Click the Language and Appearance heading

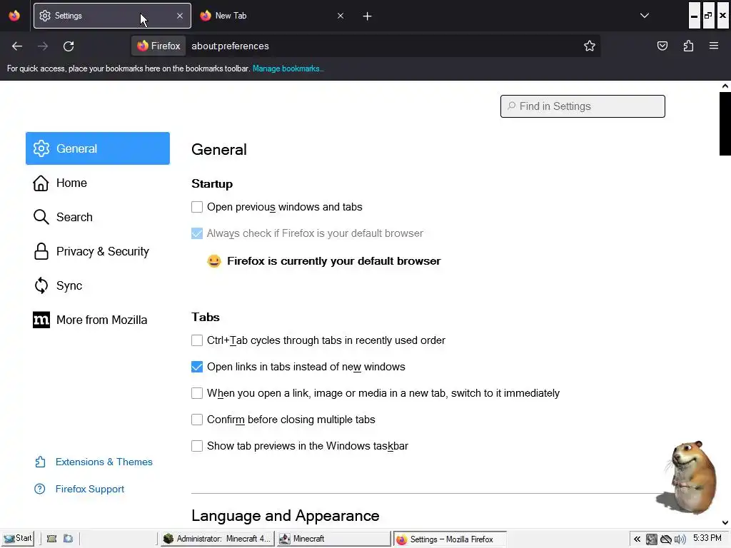coord(286,516)
